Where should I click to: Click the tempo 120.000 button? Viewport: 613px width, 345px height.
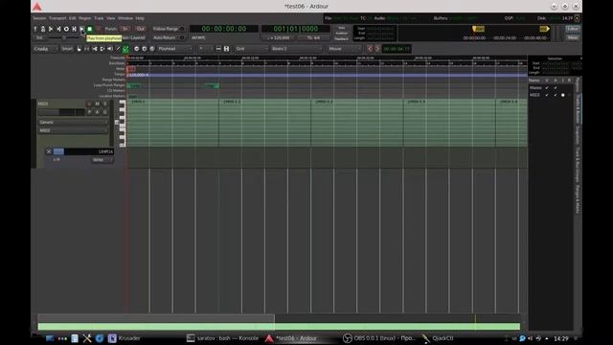(x=280, y=38)
